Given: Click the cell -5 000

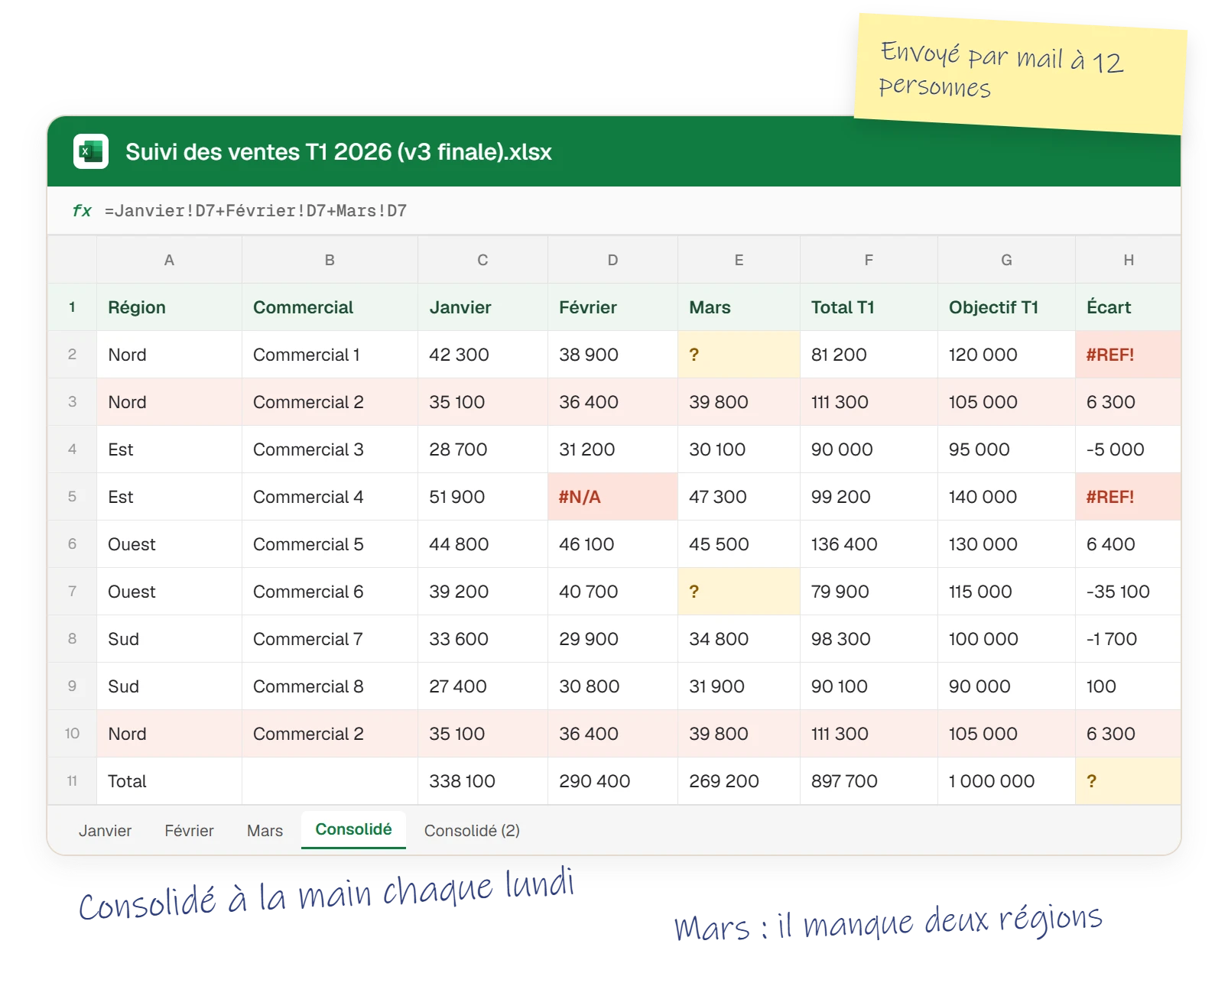Looking at the screenshot, I should click(1128, 449).
